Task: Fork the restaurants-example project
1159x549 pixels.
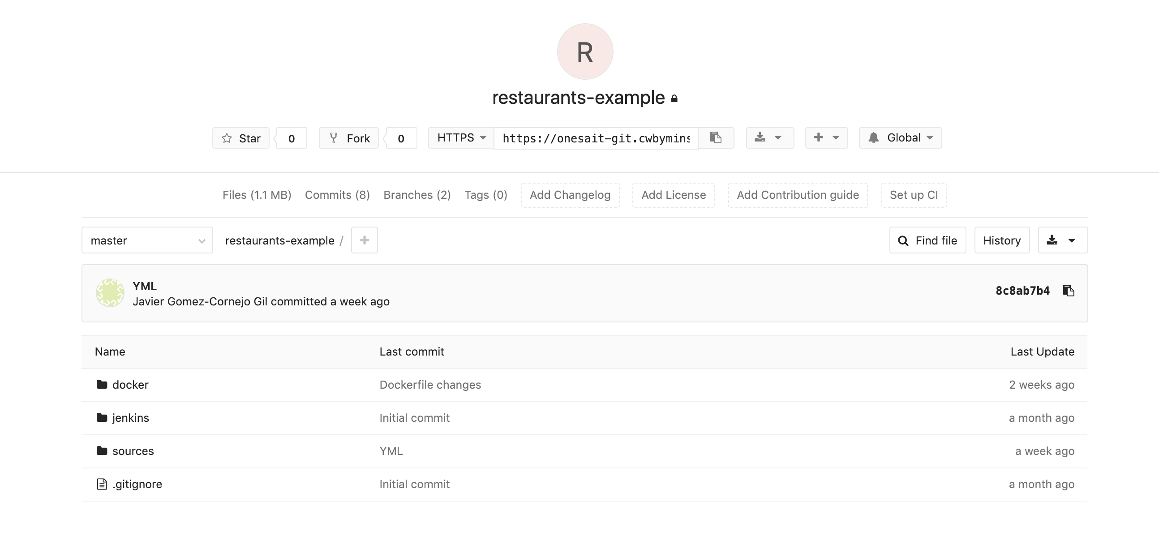Action: 349,138
